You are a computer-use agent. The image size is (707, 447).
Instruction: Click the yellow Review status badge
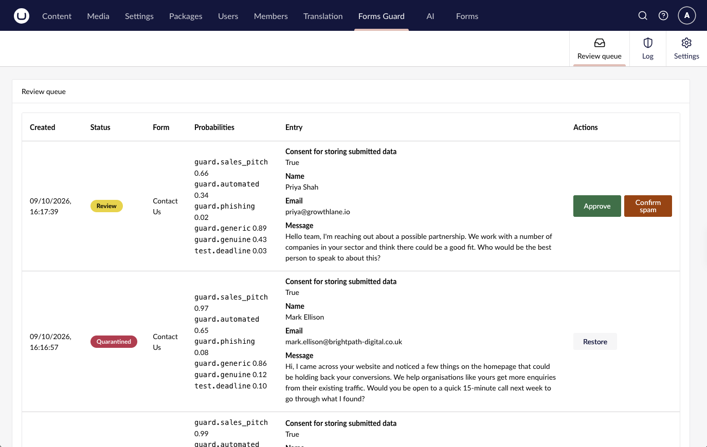tap(106, 206)
